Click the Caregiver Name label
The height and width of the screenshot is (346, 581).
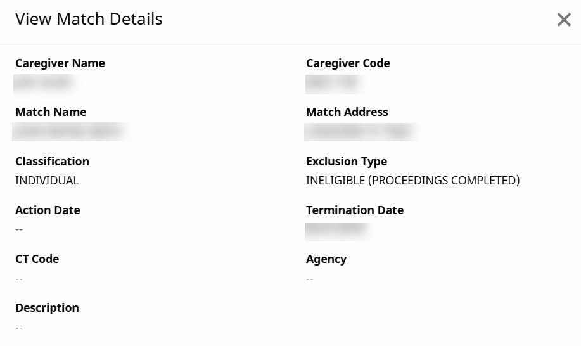click(x=60, y=63)
